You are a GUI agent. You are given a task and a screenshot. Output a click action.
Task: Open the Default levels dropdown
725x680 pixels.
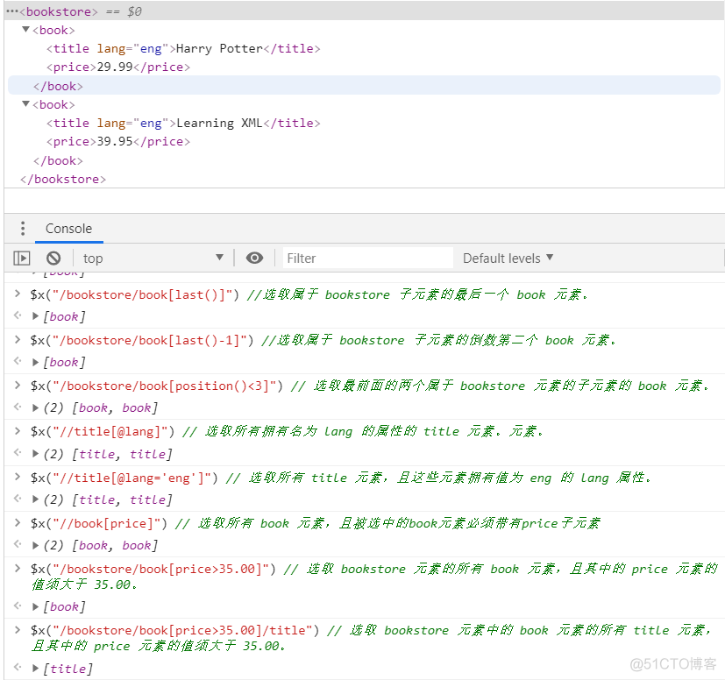[x=508, y=258]
